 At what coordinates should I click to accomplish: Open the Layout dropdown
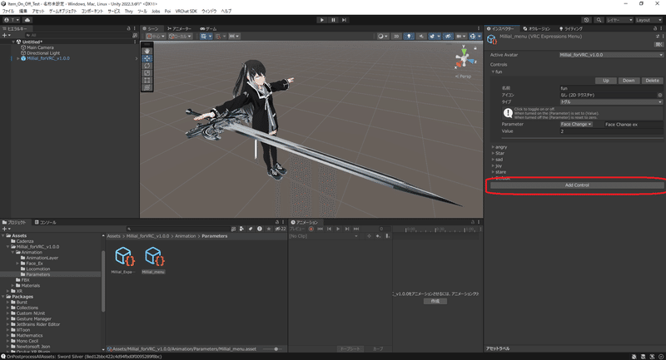[x=648, y=20]
